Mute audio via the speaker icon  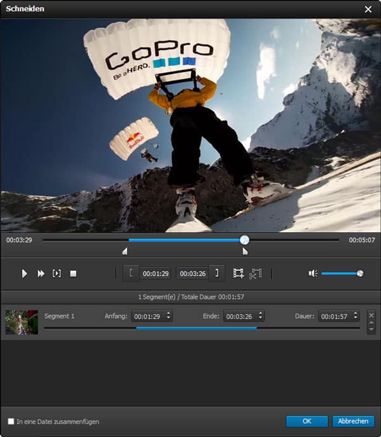[x=312, y=274]
